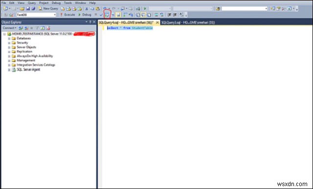Expand the Databases folder
Viewport: 313px width, 189px height.
[x=9, y=38]
